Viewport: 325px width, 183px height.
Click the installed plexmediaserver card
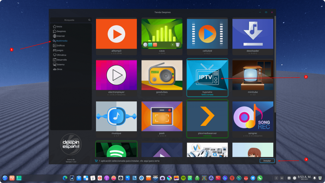[207, 119]
